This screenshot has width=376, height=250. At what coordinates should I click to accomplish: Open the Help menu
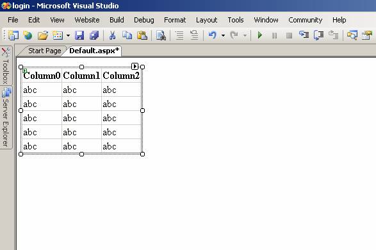[339, 20]
